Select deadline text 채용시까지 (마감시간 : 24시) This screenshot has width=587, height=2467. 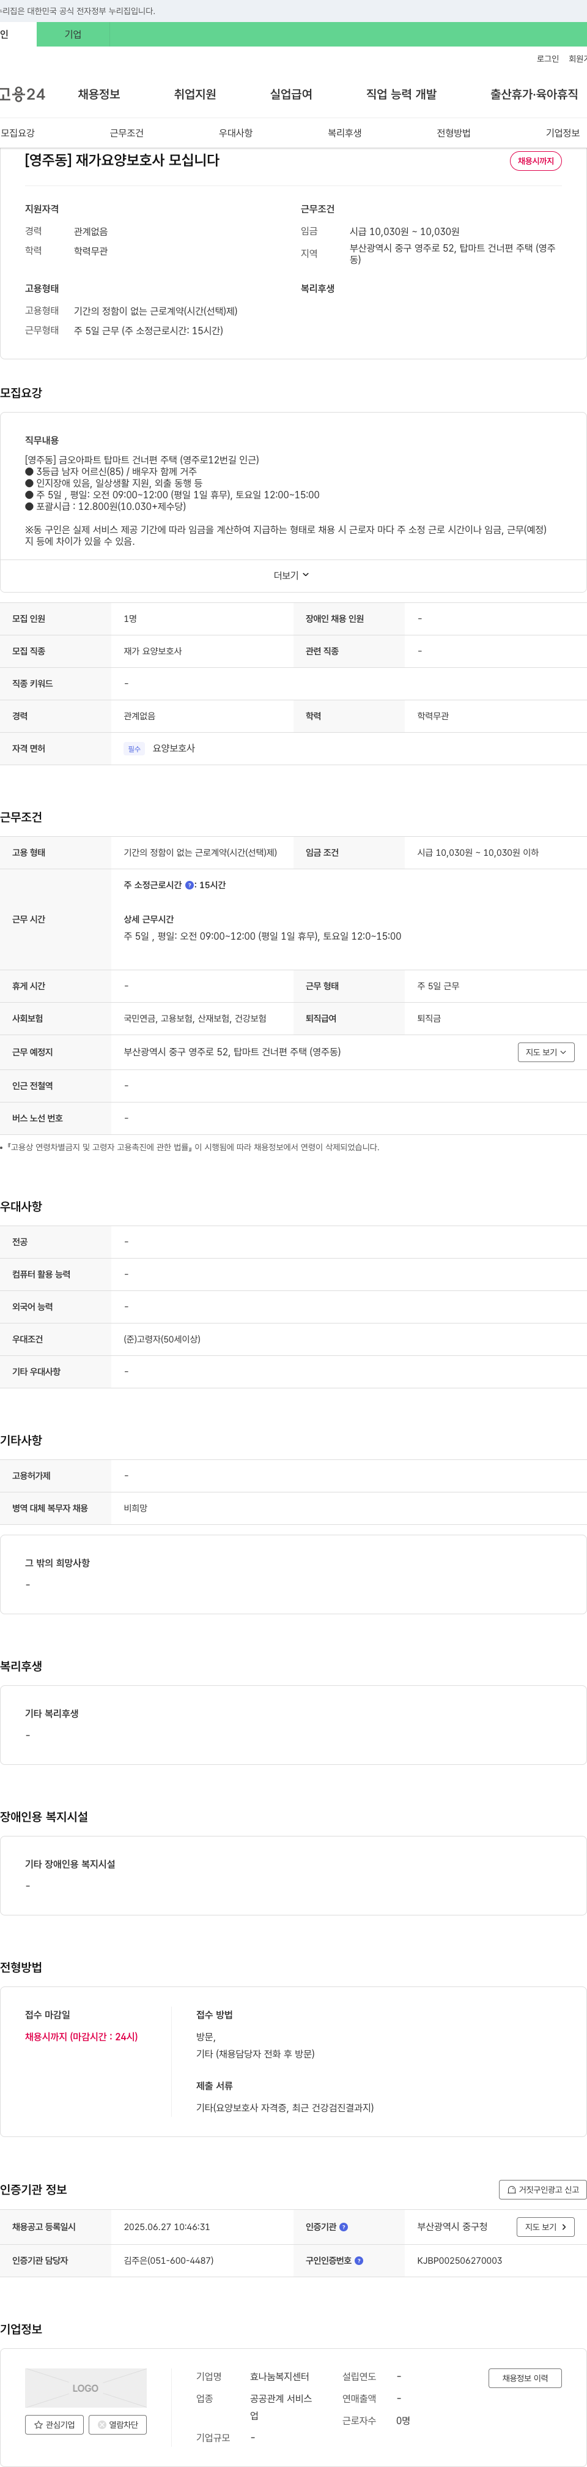81,2036
